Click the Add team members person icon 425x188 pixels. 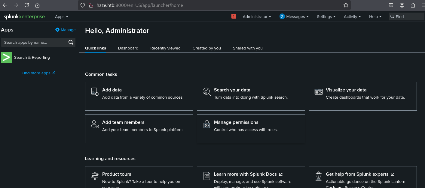coord(95,124)
